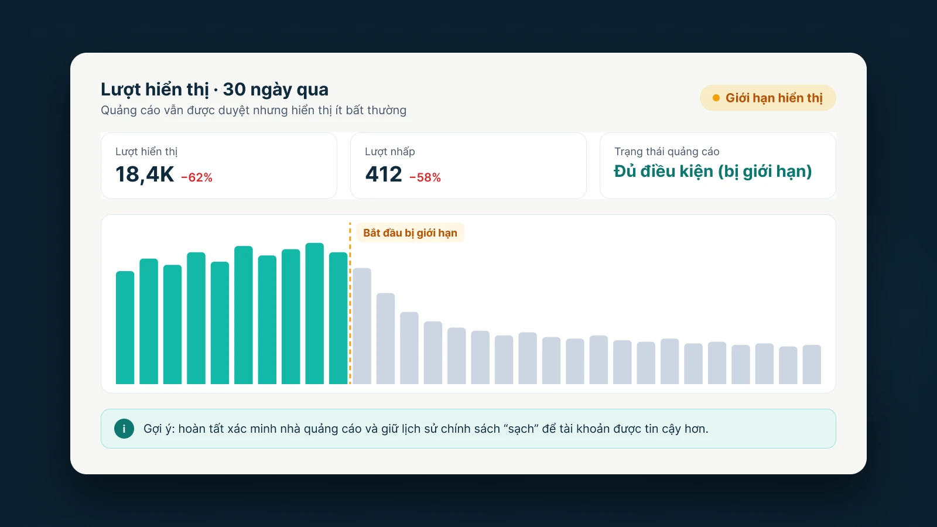Select the tallest teal bar before the limit line
Image resolution: width=937 pixels, height=527 pixels.
point(314,313)
